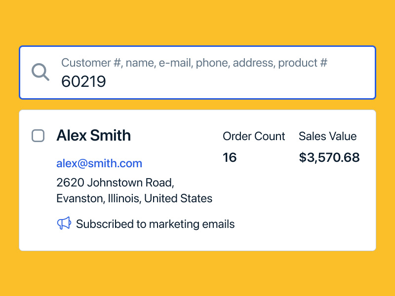Click the magnifying glass search icon
The width and height of the screenshot is (395, 296).
coord(40,72)
